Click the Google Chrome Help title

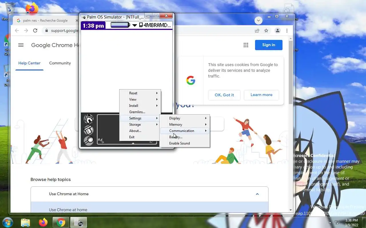tap(55, 45)
